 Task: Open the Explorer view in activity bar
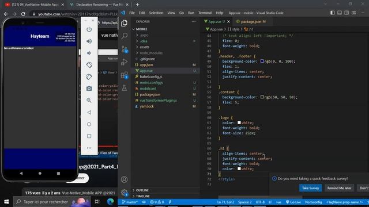point(125,23)
